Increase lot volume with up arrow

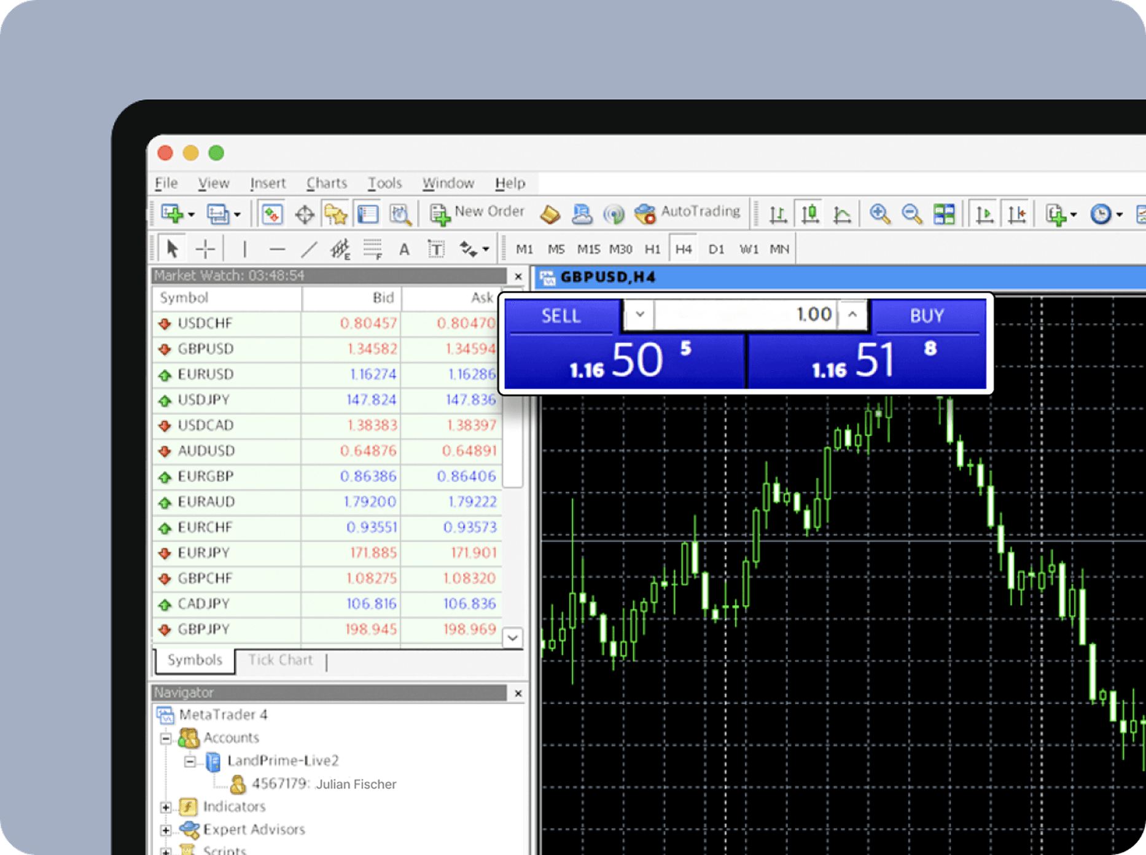[x=852, y=314]
